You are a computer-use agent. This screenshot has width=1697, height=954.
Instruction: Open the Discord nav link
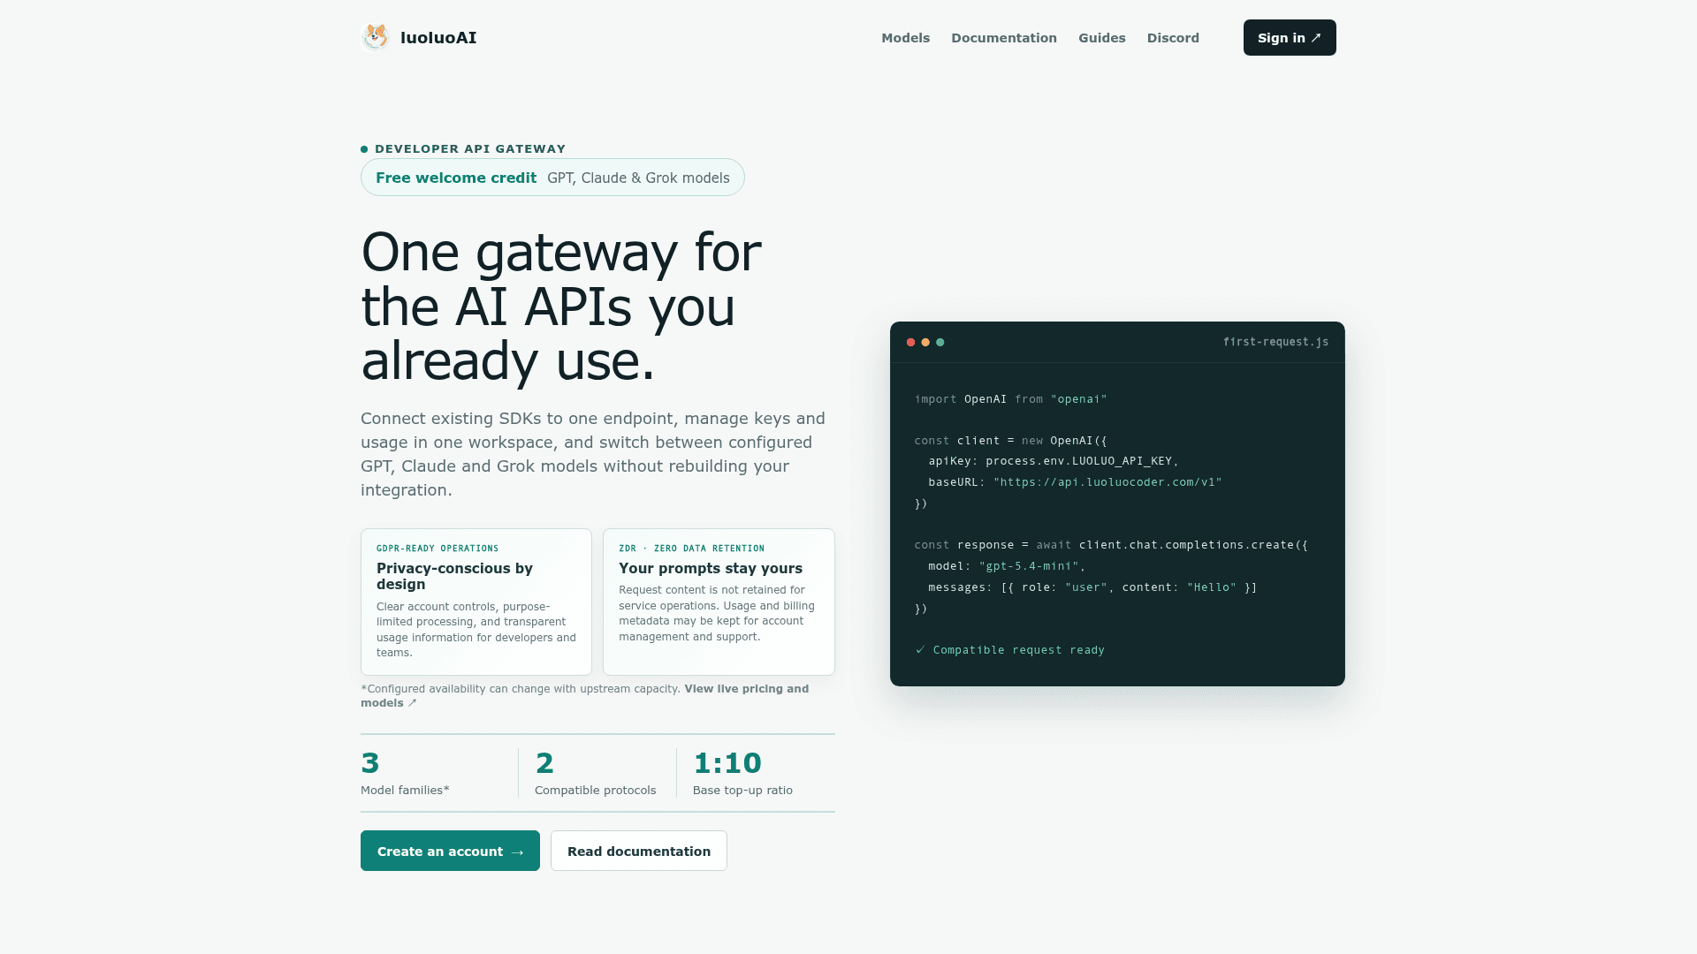[x=1173, y=38]
